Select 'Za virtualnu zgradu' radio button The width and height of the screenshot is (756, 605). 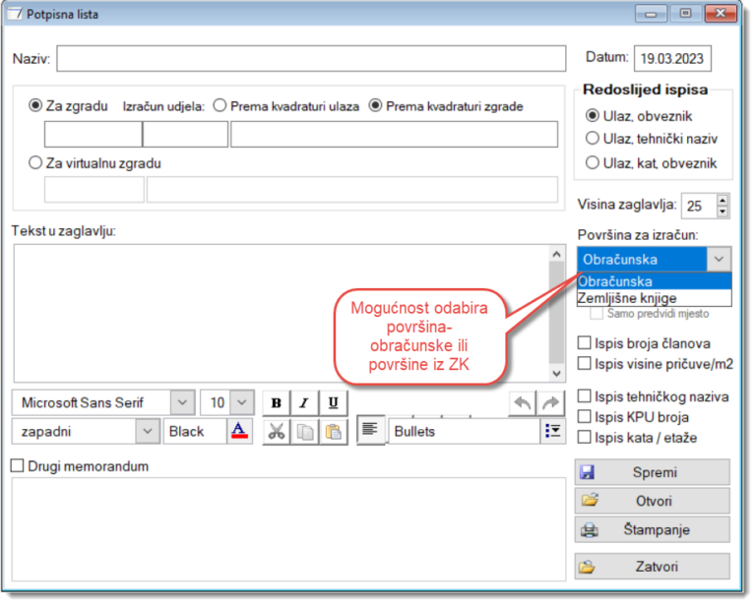[36, 163]
